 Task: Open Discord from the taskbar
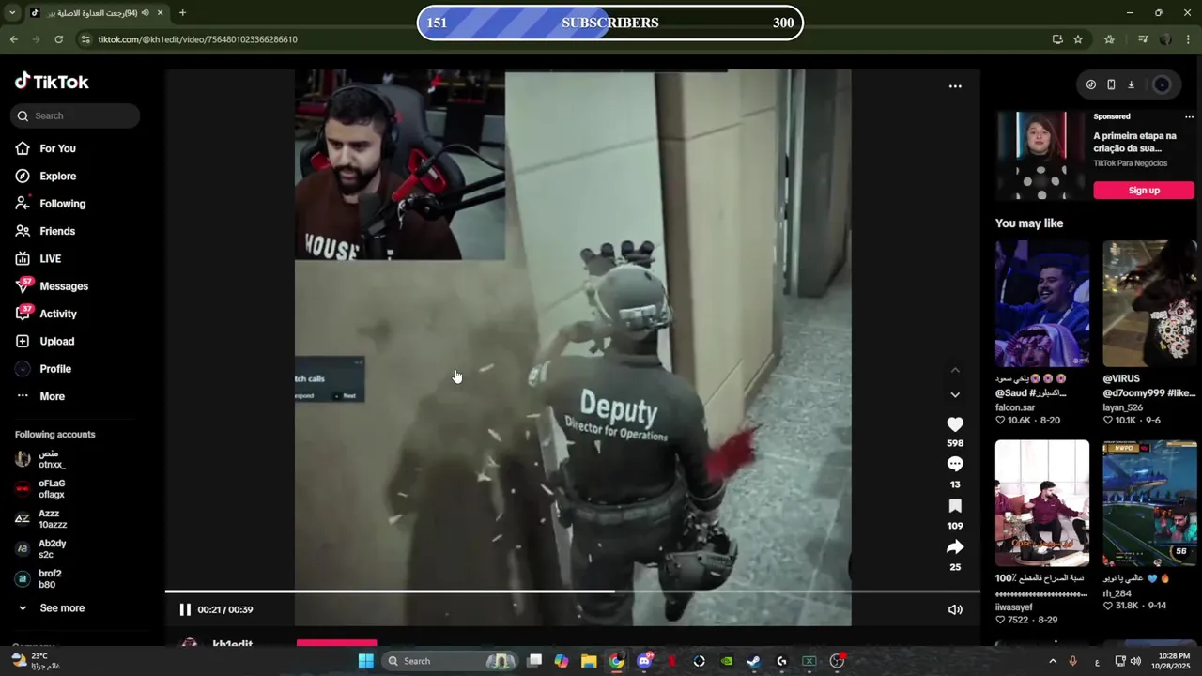[x=644, y=661]
